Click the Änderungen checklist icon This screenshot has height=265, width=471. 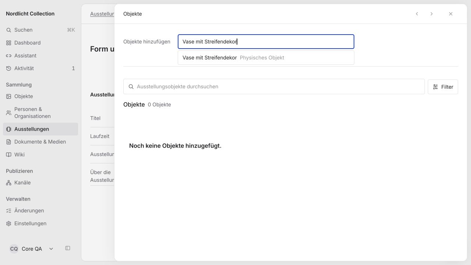[9, 211]
